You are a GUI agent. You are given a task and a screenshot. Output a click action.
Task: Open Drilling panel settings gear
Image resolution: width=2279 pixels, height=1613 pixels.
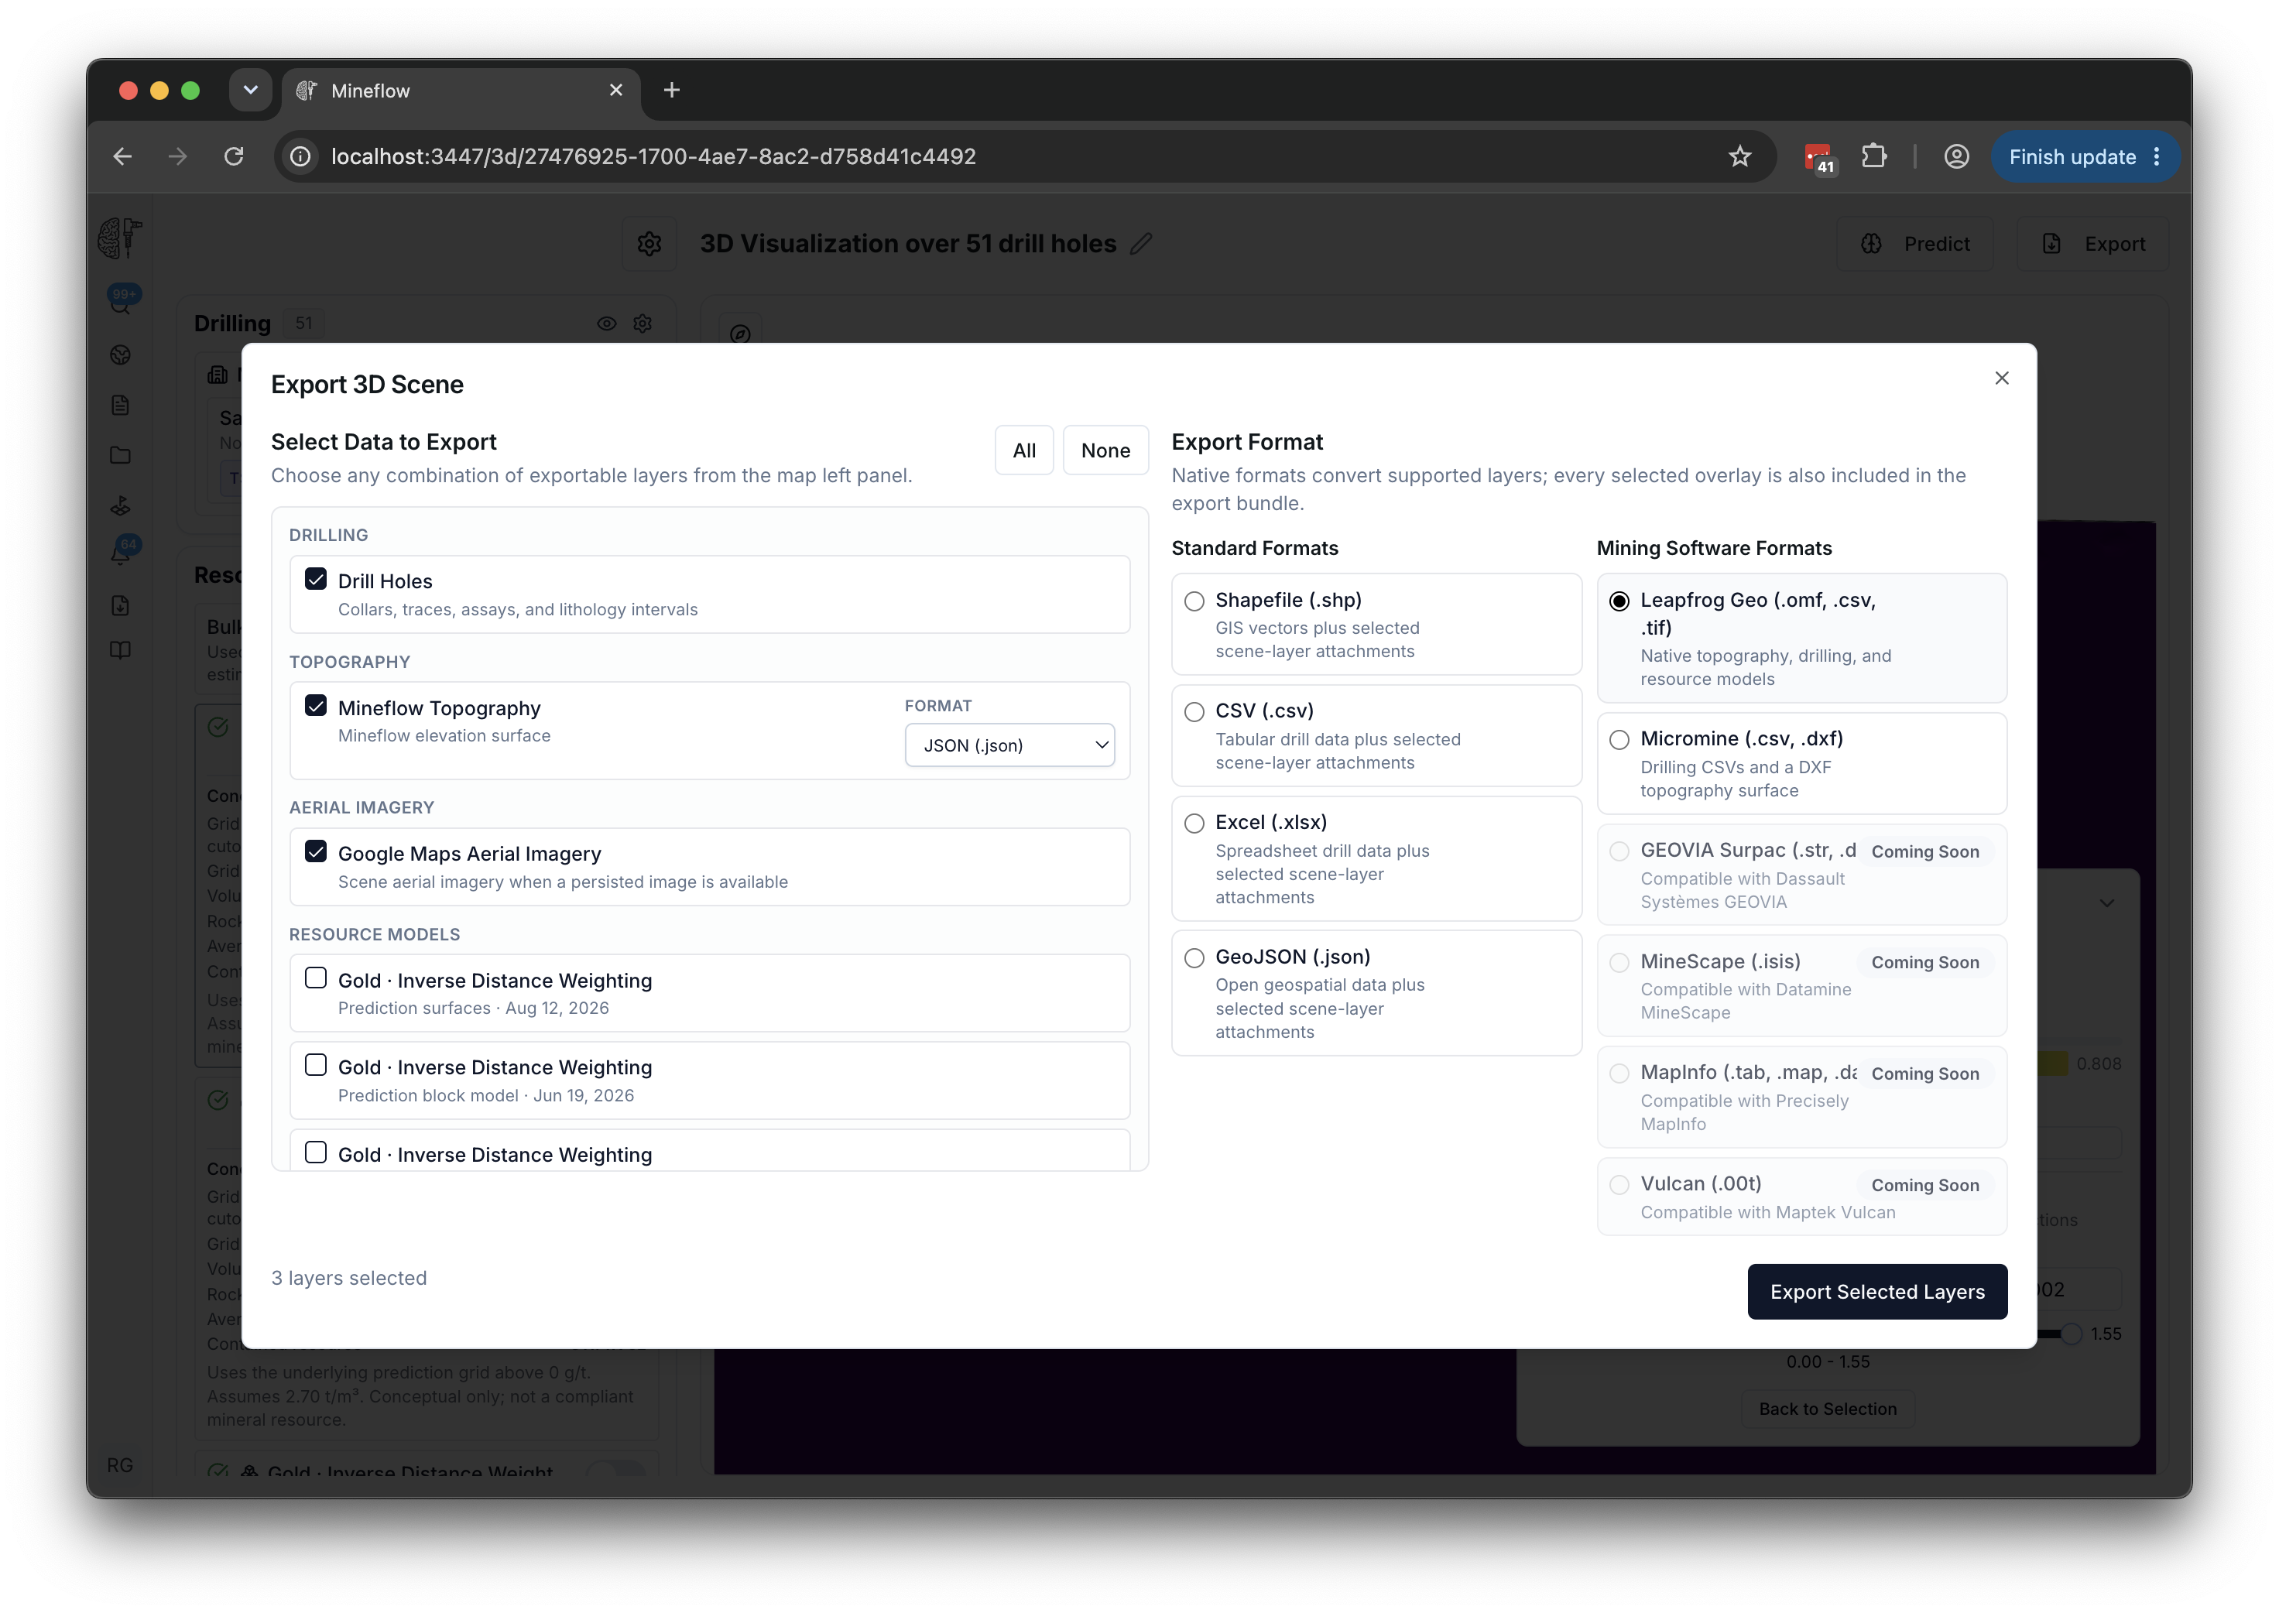pos(643,324)
